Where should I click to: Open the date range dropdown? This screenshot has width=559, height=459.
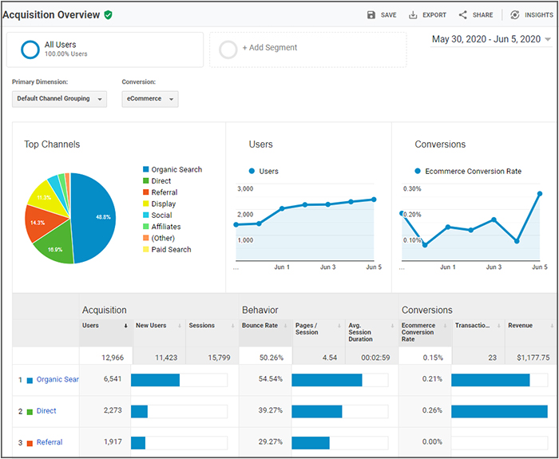click(491, 39)
